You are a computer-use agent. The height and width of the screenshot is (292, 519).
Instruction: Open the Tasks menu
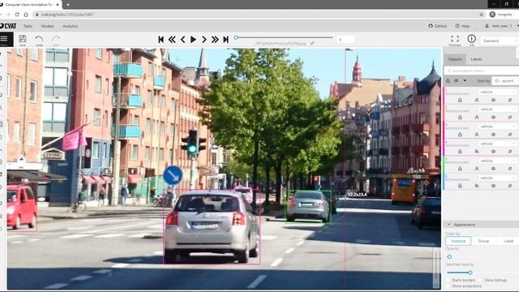28,26
